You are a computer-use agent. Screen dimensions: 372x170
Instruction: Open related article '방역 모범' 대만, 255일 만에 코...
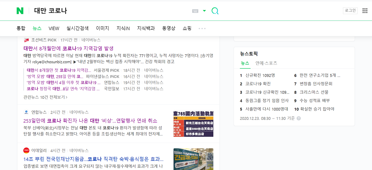coord(55,76)
